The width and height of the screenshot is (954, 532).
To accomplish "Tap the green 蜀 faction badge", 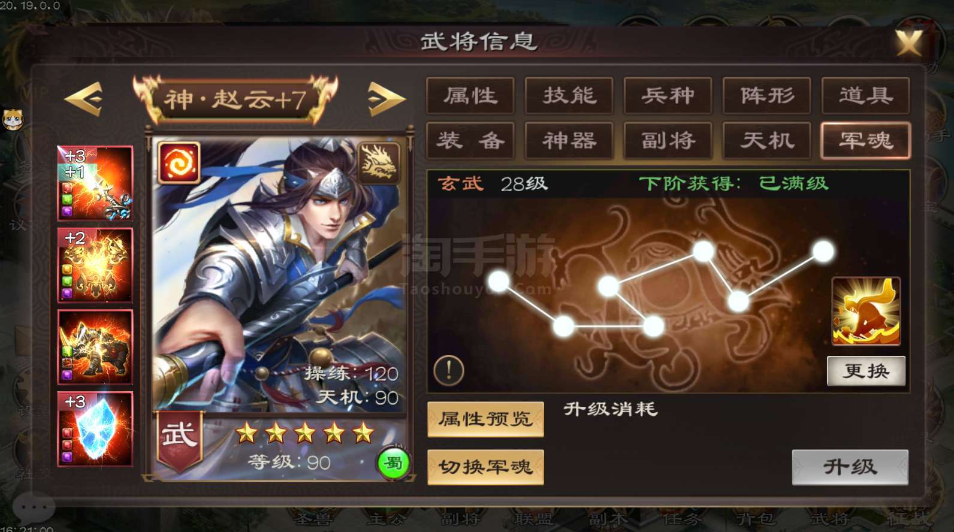I will click(393, 463).
